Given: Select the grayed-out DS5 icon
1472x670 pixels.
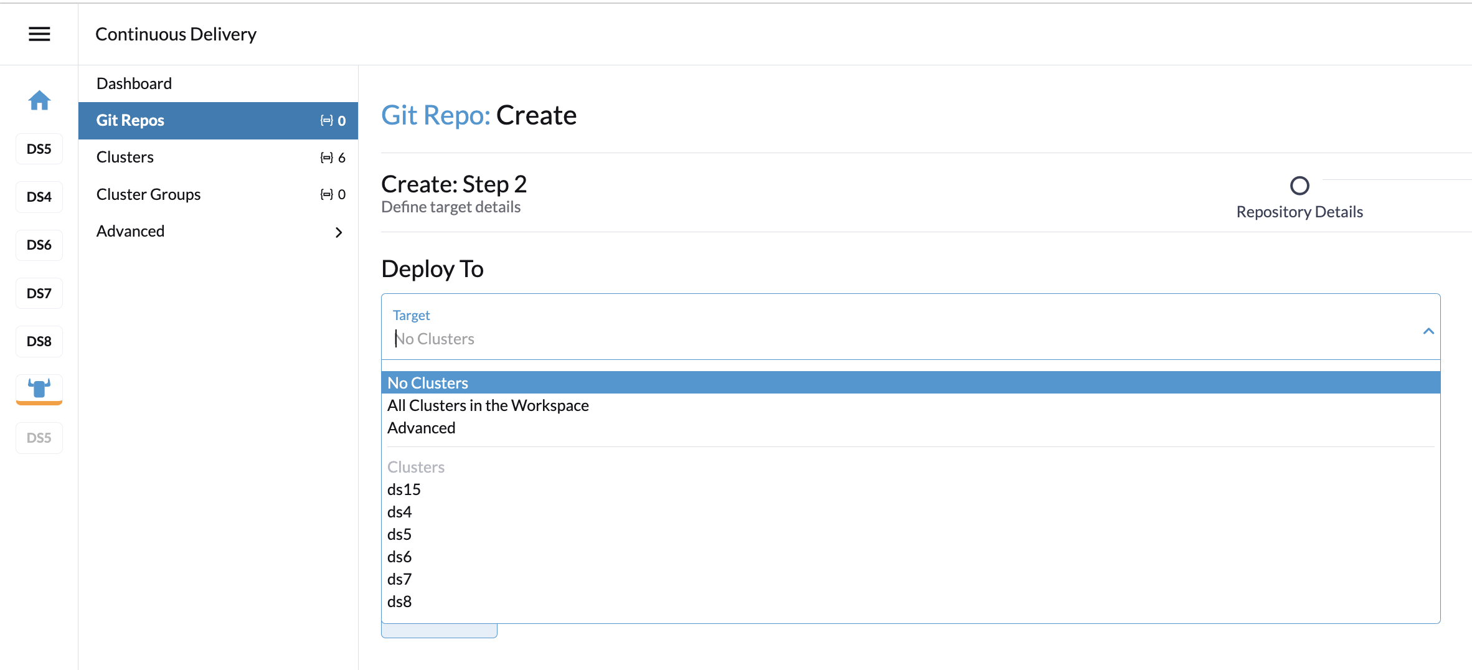Looking at the screenshot, I should [x=39, y=437].
